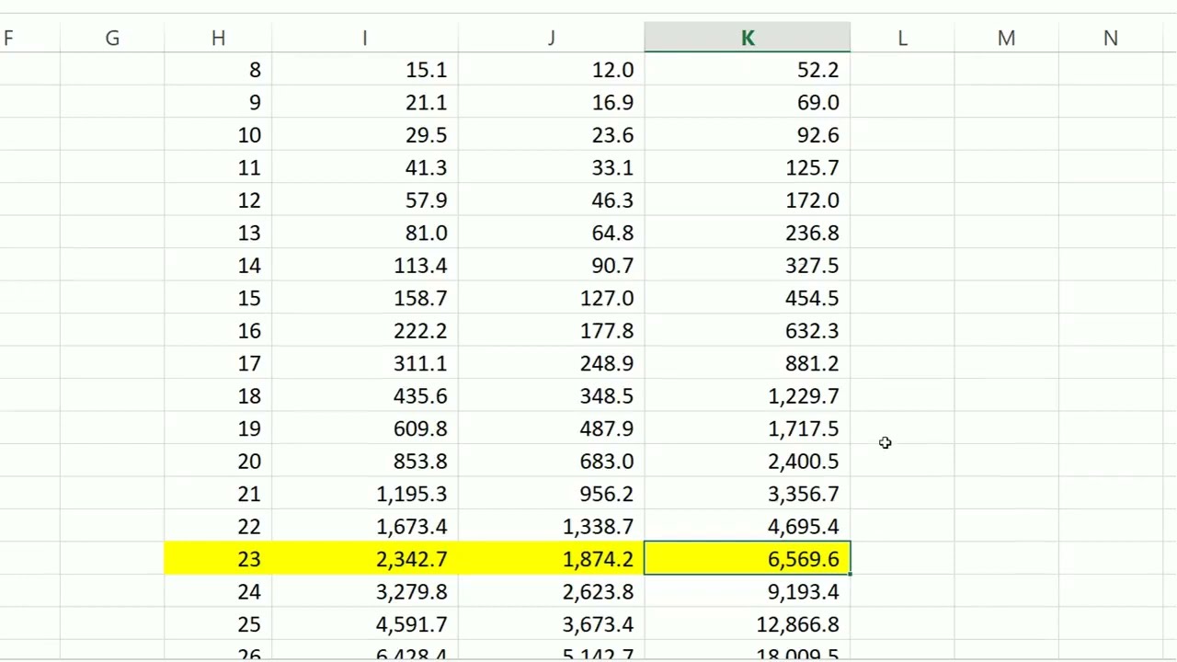Select column M header
1177x662 pixels.
1006,38
